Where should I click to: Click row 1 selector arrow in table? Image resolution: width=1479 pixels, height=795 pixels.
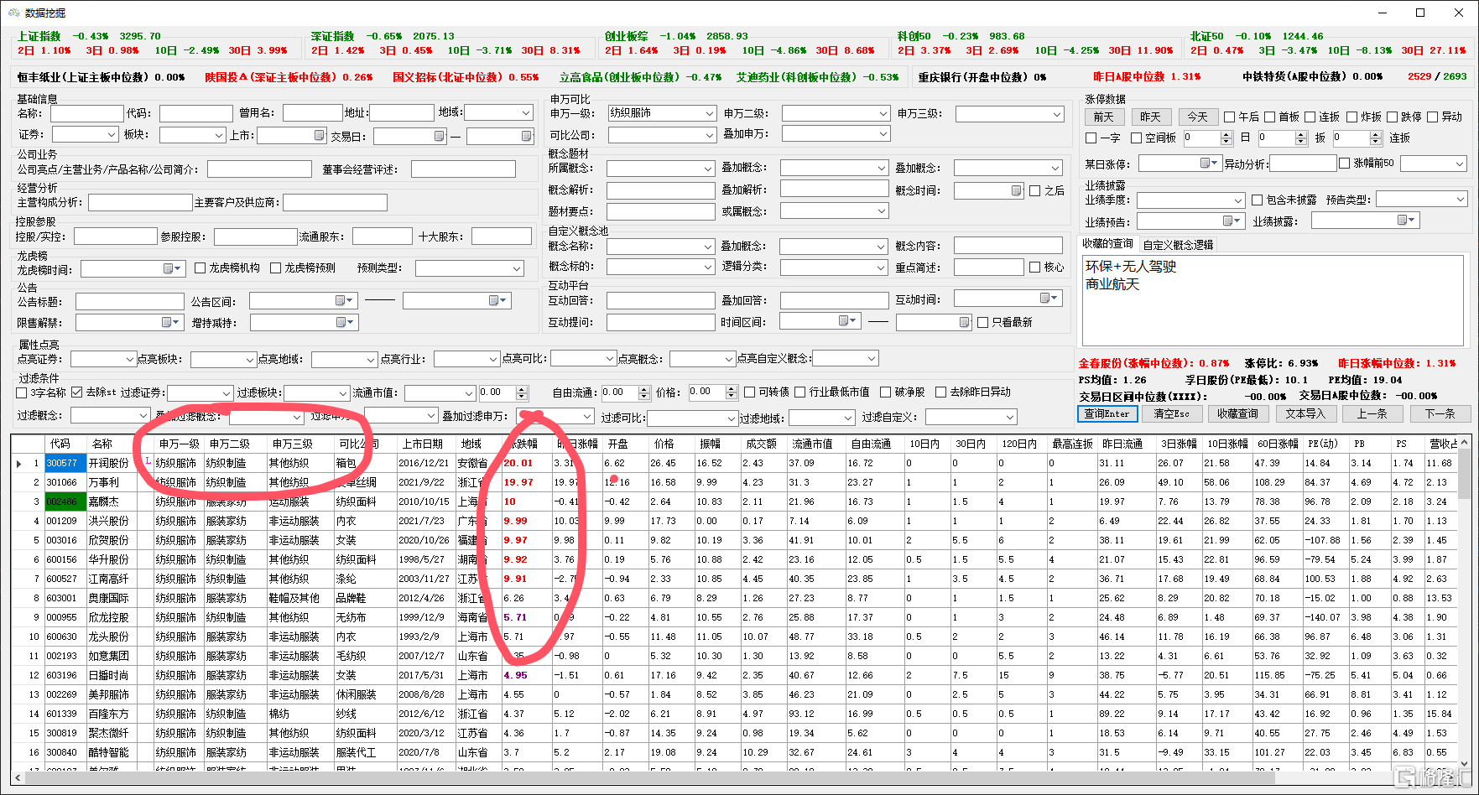(x=19, y=463)
